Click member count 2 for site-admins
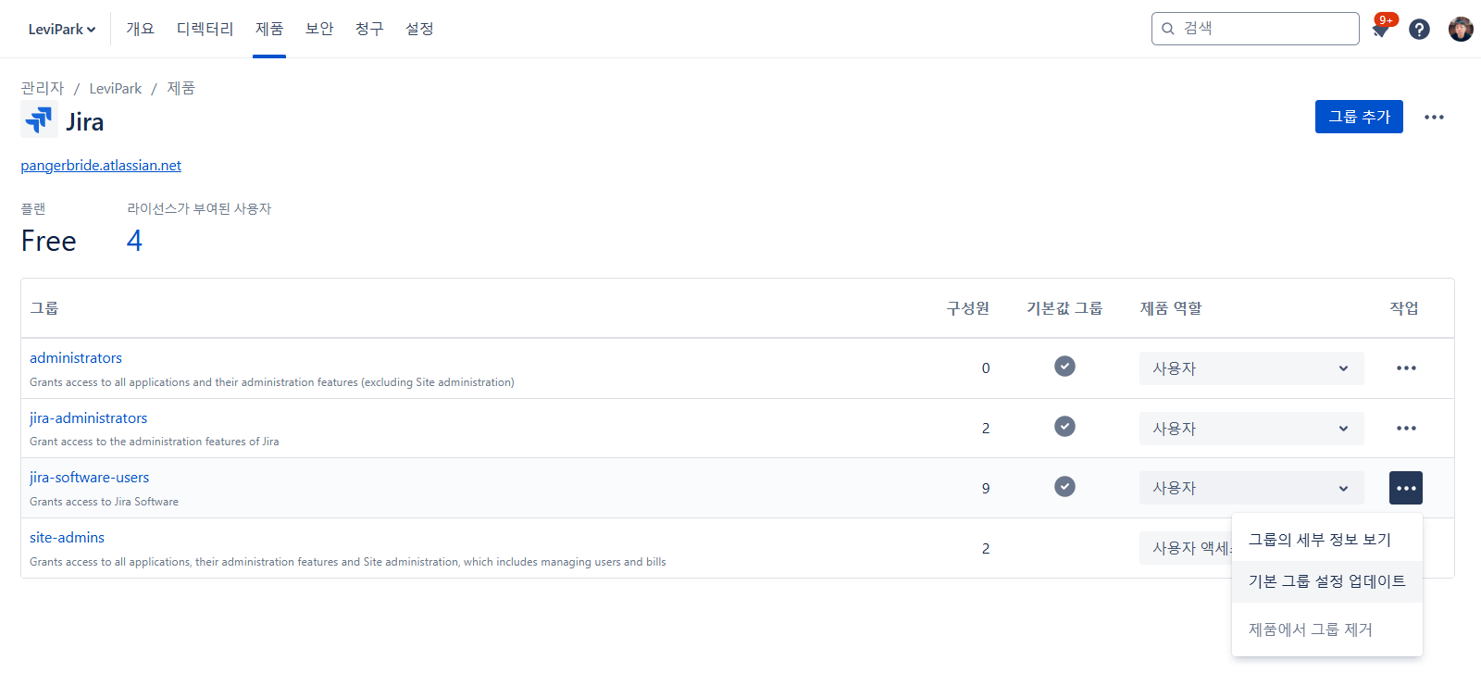The height and width of the screenshot is (673, 1481). pos(986,548)
